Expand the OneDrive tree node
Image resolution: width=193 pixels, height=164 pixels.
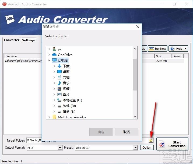pyautogui.click(x=49, y=55)
